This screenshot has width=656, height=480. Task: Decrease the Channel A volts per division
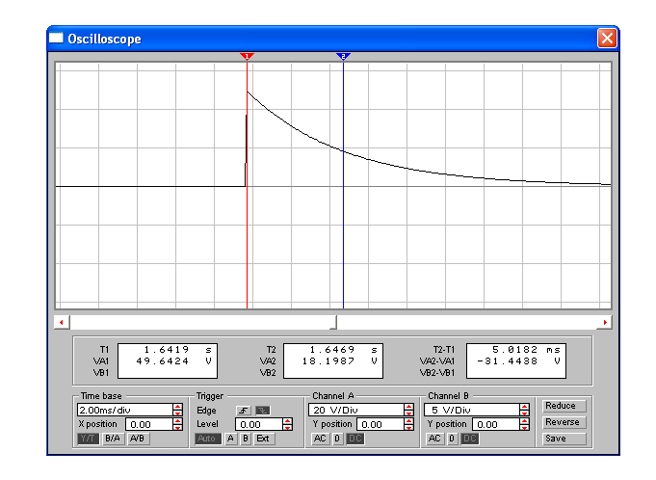pyautogui.click(x=408, y=413)
